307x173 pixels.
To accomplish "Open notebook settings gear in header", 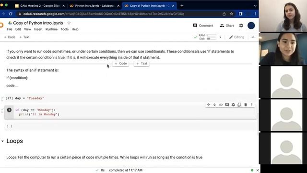I will point(241,25).
